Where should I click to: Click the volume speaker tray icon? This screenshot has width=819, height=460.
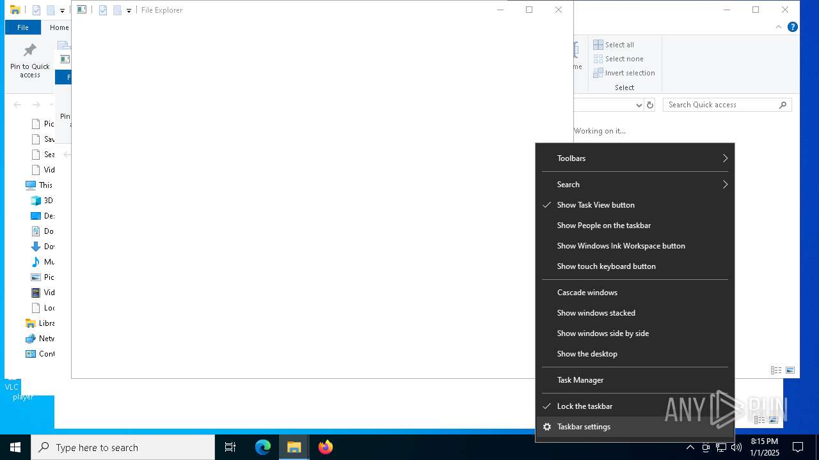tap(736, 447)
